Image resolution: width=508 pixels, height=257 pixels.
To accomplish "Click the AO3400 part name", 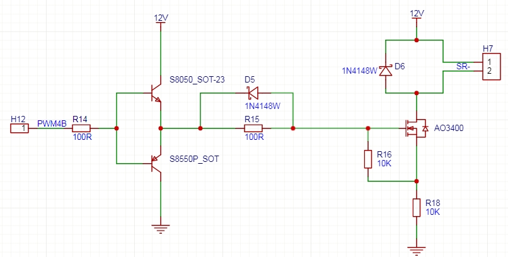I will [449, 128].
